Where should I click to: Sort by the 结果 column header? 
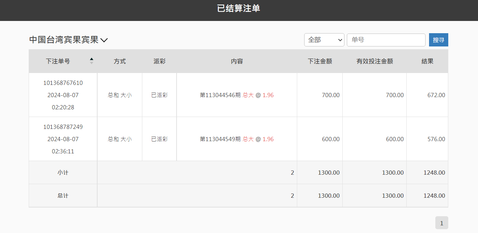coord(427,61)
